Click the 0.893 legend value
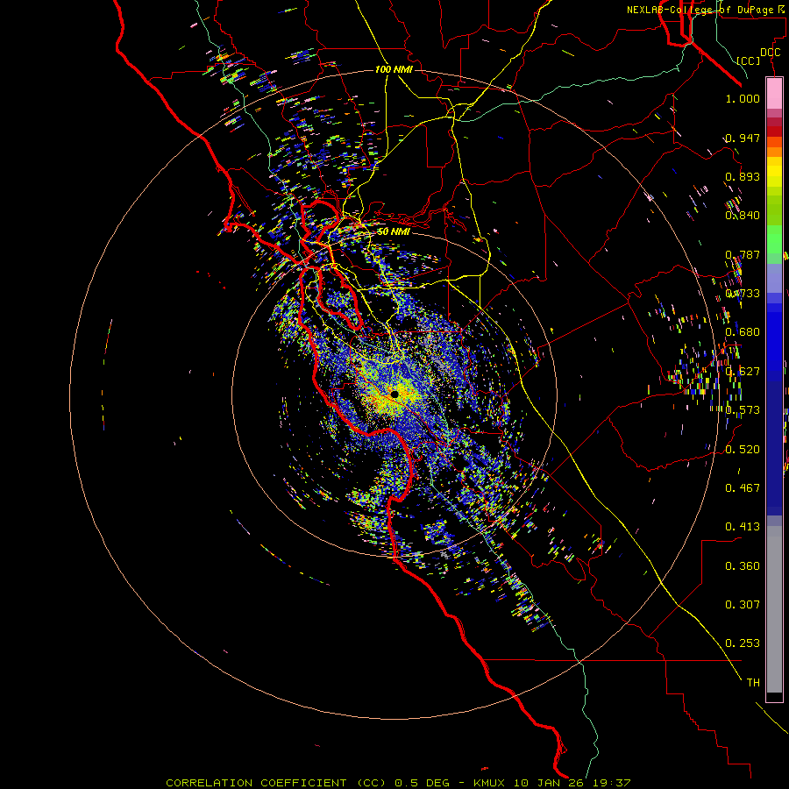 coord(743,176)
